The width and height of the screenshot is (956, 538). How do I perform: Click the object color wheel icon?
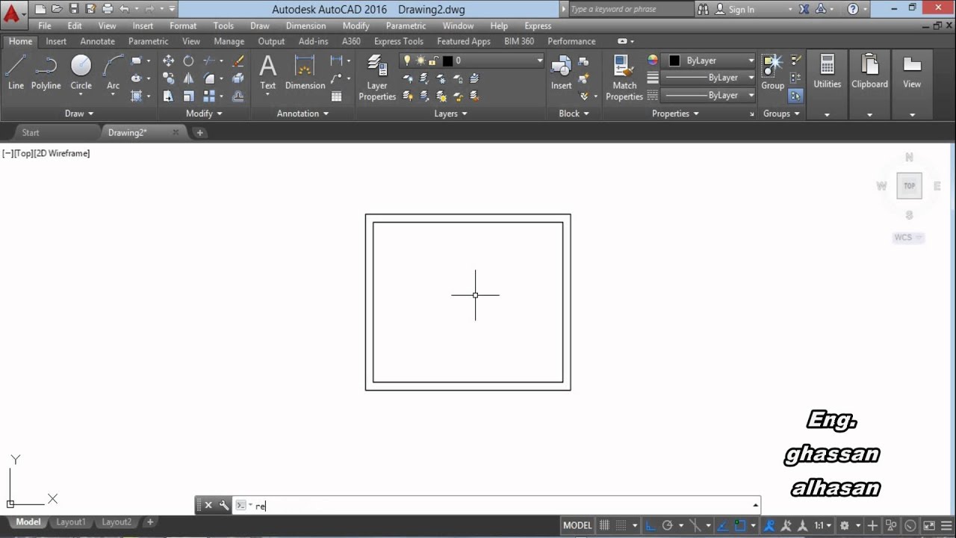(x=652, y=61)
